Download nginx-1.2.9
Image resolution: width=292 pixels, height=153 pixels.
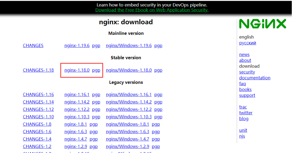pyautogui.click(x=76, y=147)
